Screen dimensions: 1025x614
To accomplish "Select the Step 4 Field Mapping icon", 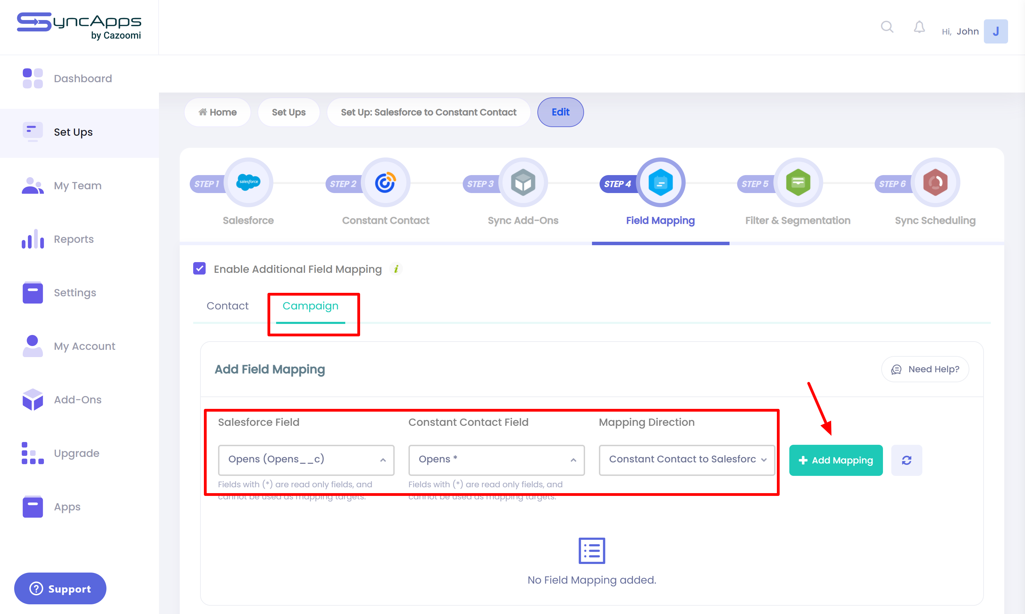I will [x=660, y=182].
